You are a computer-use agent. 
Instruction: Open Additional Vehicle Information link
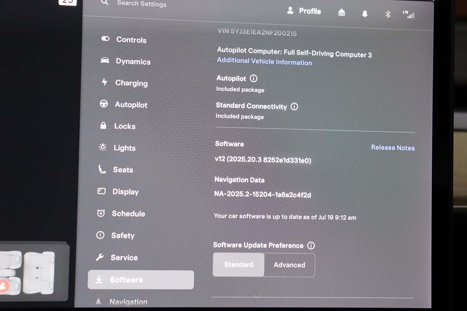pyautogui.click(x=264, y=61)
